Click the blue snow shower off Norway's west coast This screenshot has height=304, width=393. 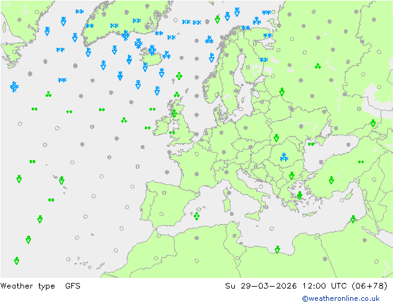211,58
